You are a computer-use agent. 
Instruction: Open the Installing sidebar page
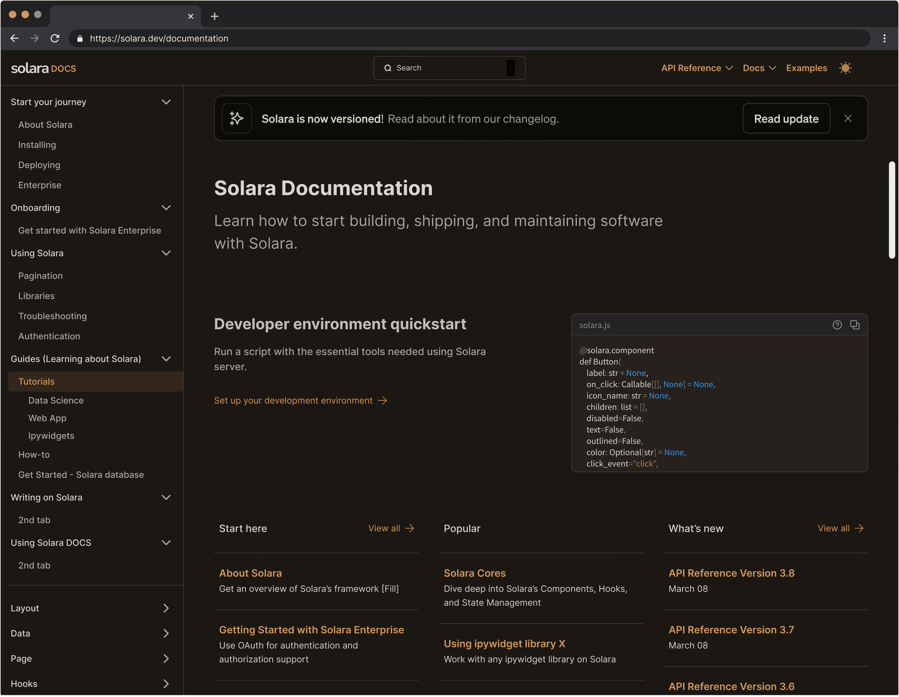click(37, 145)
